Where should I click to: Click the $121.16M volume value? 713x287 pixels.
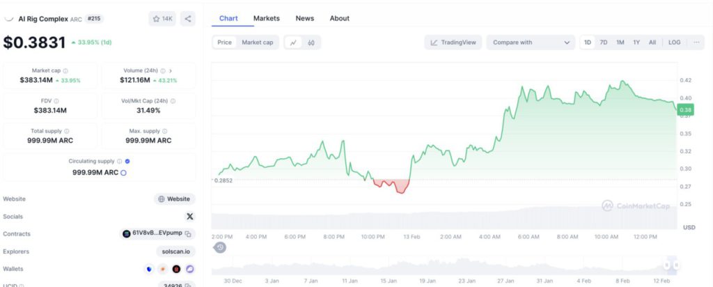(x=134, y=80)
